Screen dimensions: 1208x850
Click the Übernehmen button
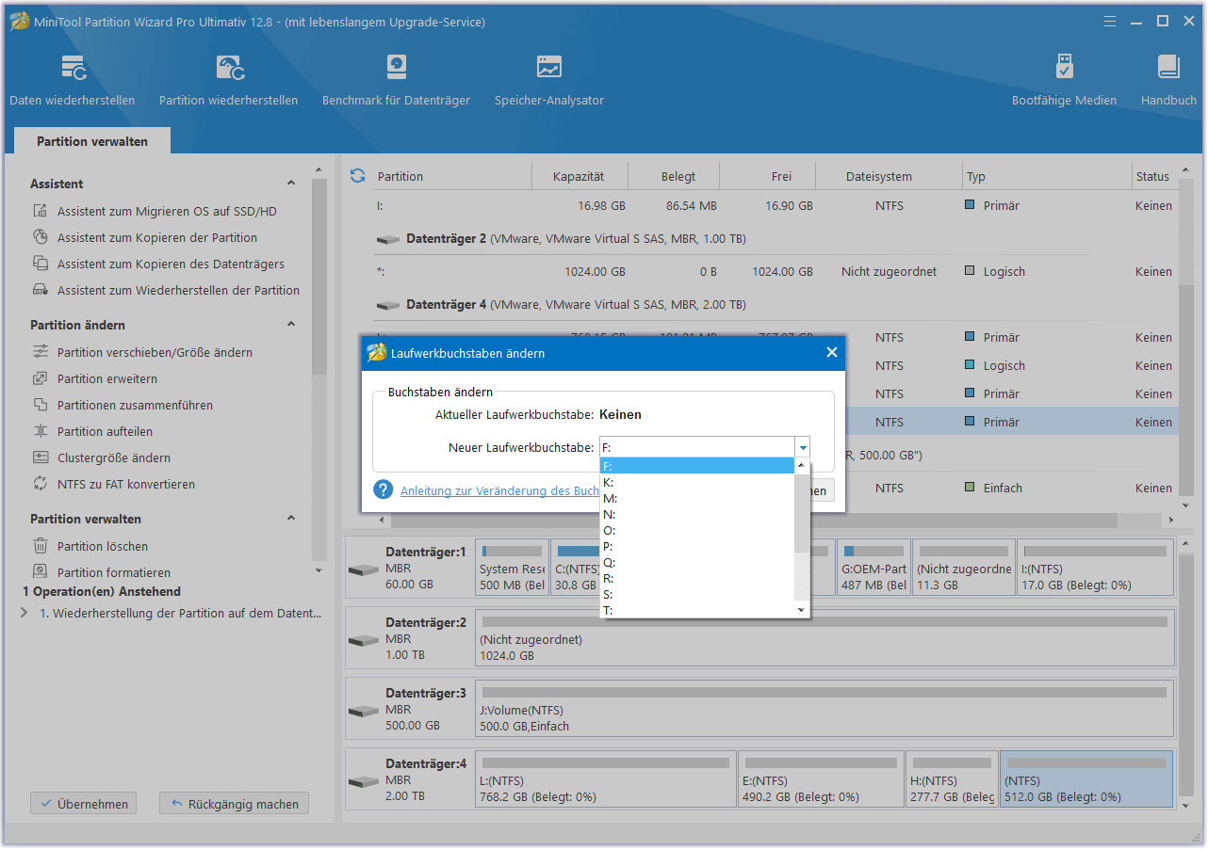84,804
